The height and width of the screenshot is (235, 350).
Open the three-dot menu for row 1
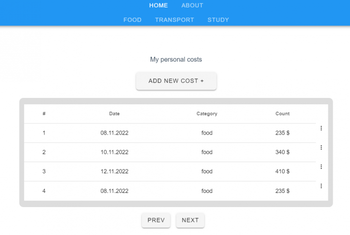click(x=321, y=128)
